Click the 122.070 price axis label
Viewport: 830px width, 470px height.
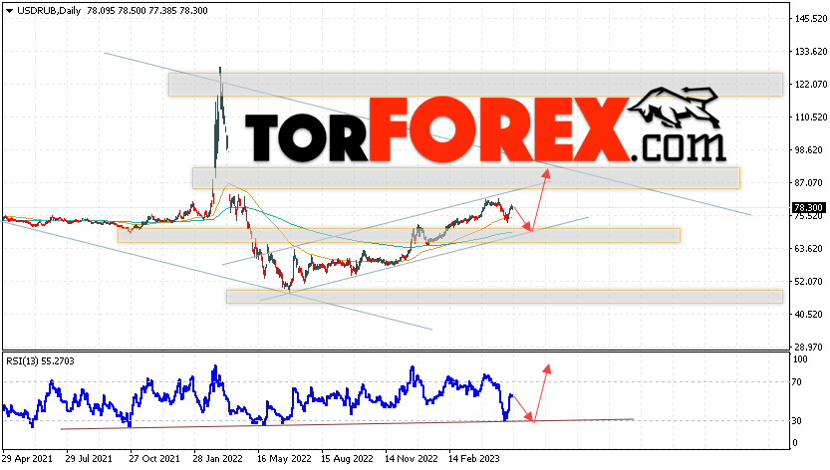[811, 85]
